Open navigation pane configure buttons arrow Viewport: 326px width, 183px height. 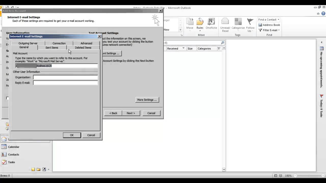coord(48,170)
